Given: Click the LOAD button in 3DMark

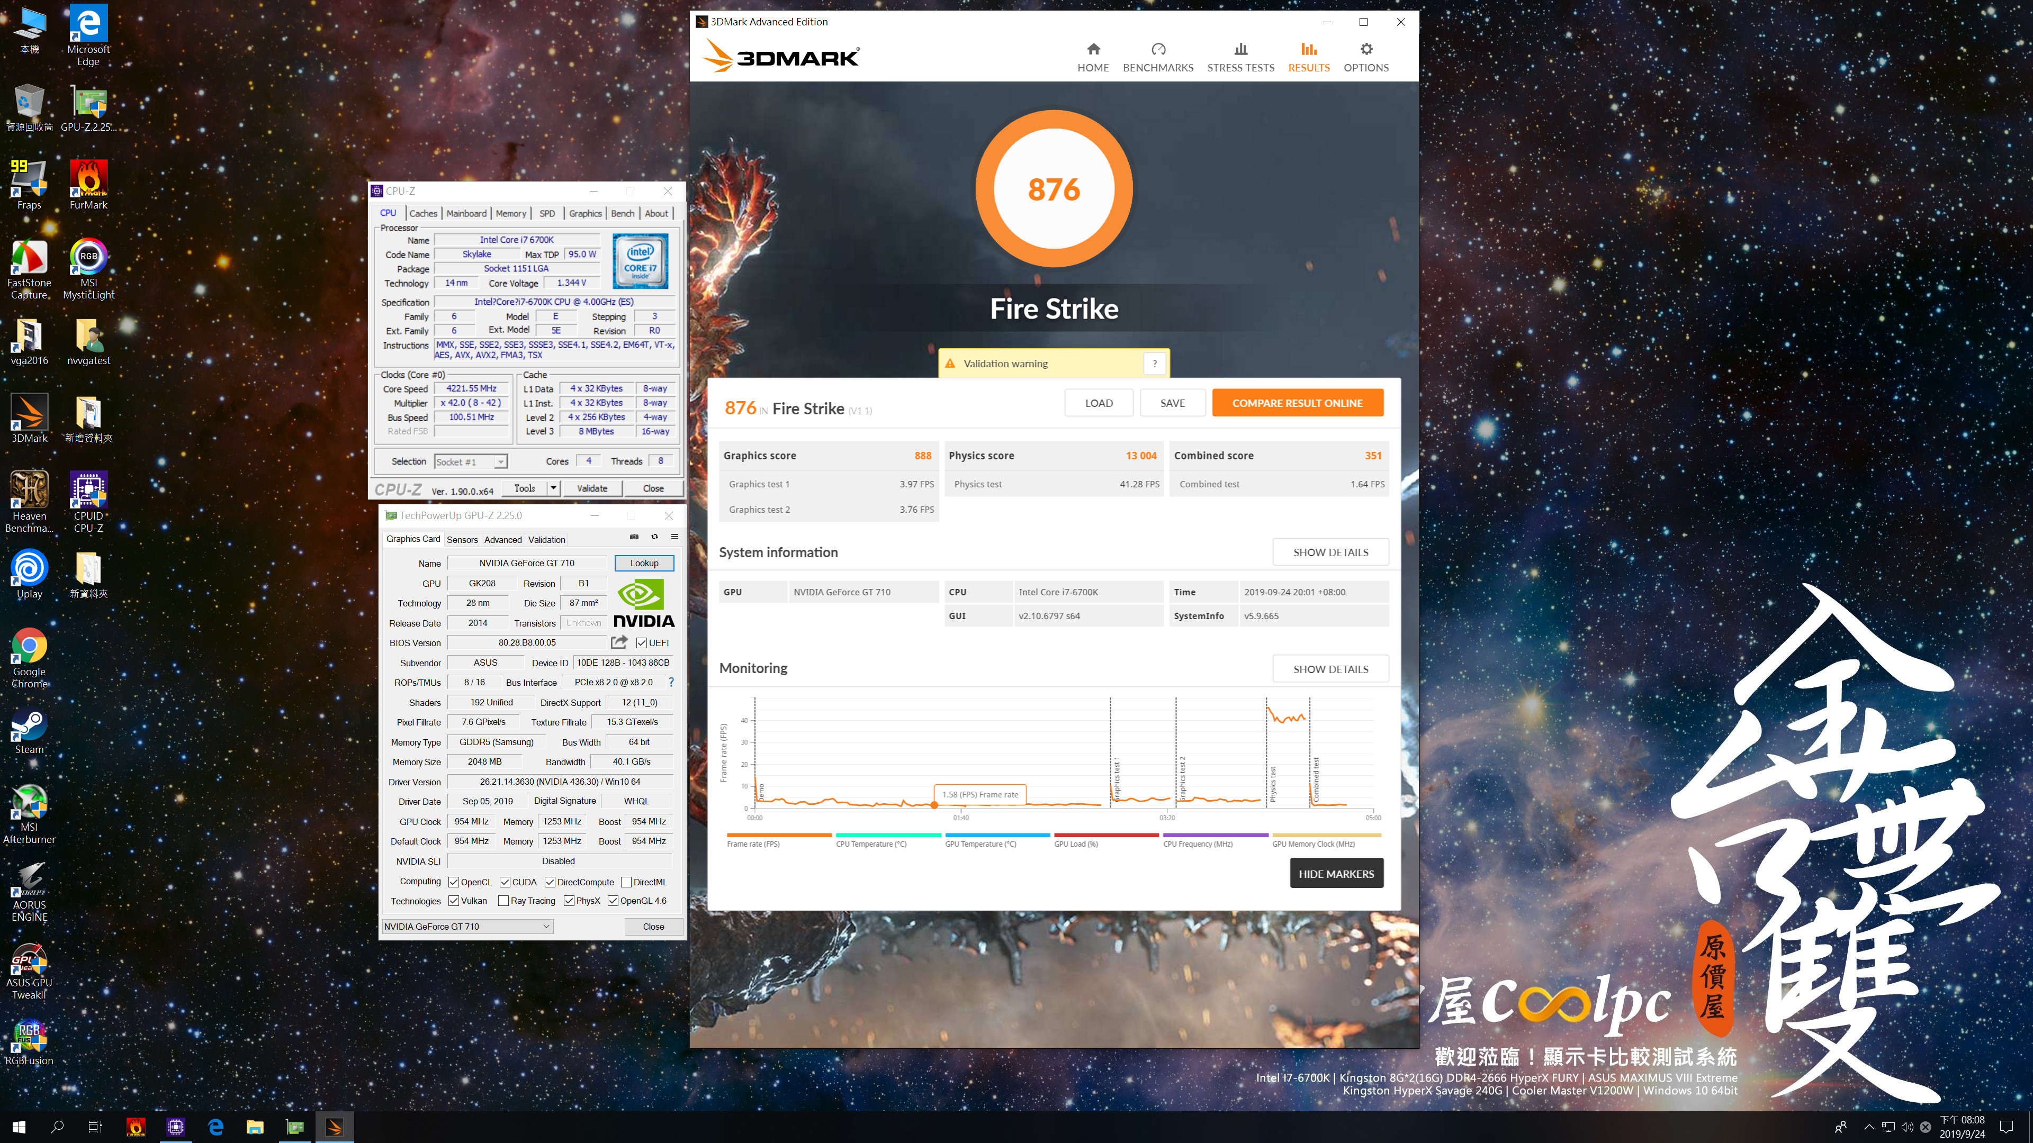Looking at the screenshot, I should (1099, 403).
